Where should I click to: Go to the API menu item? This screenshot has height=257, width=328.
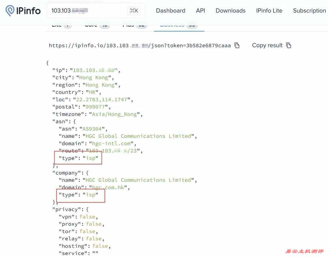(x=200, y=11)
